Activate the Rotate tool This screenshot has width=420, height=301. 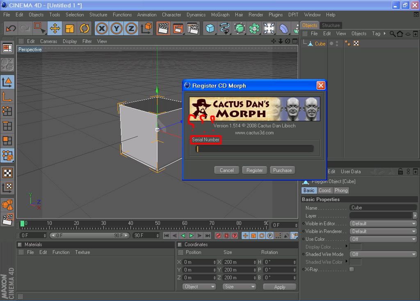click(x=84, y=28)
